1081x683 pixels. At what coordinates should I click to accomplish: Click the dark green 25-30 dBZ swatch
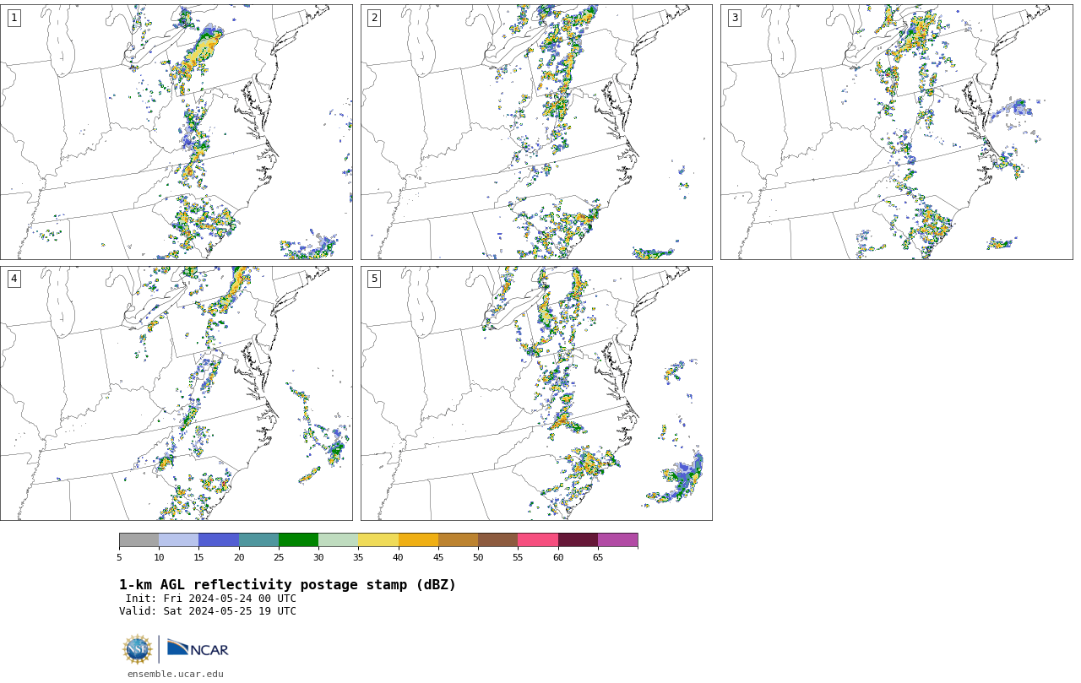pos(298,540)
